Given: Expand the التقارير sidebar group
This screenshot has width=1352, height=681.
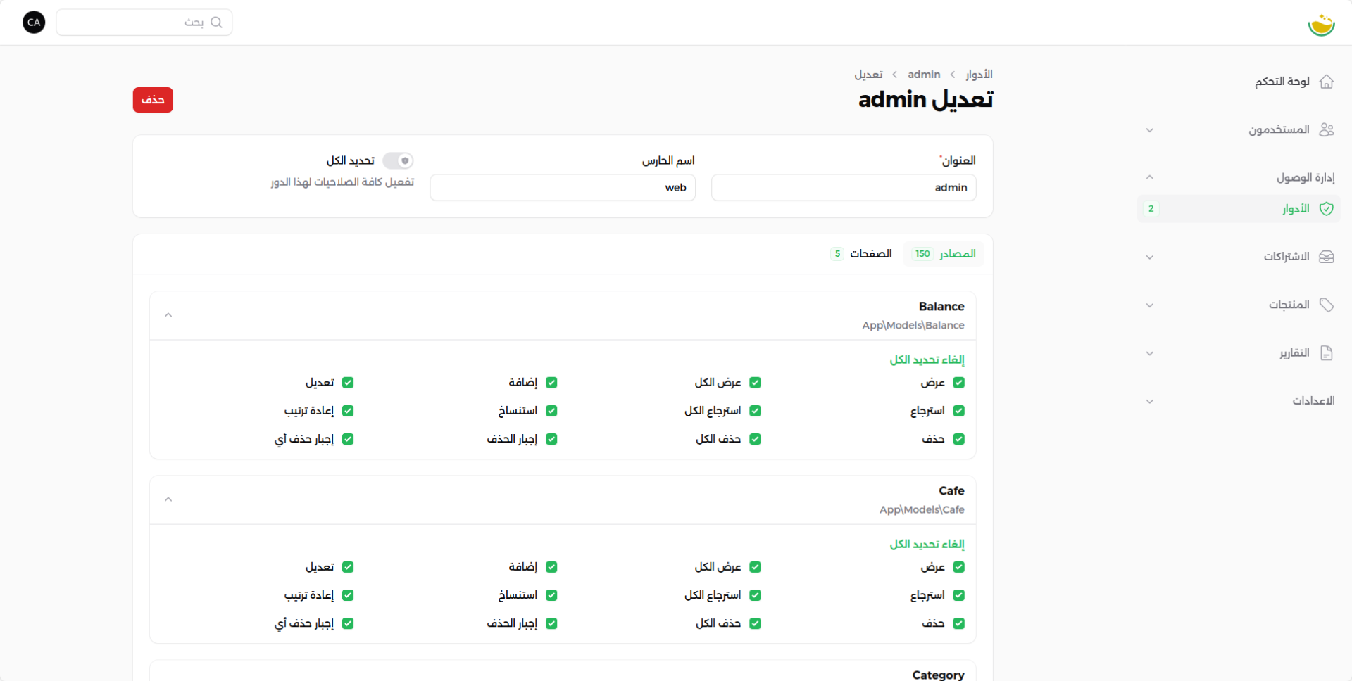Looking at the screenshot, I should 1149,354.
